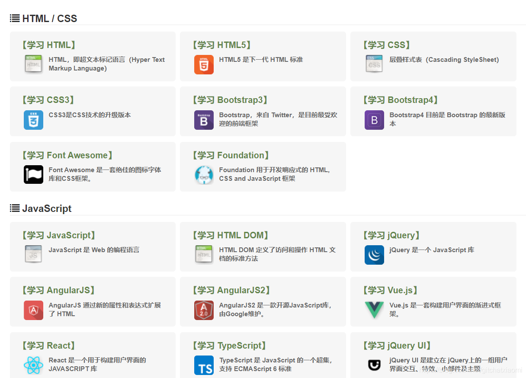This screenshot has height=378, width=526.
Task: Open the 【学习 HTML DOM】 link
Action: pos(230,235)
